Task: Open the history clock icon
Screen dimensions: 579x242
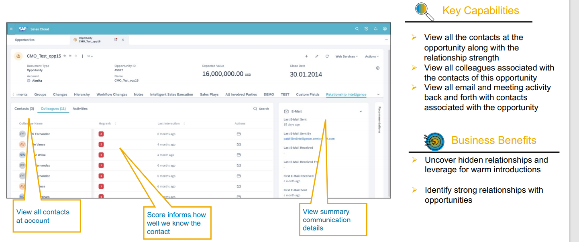Action: point(366,29)
